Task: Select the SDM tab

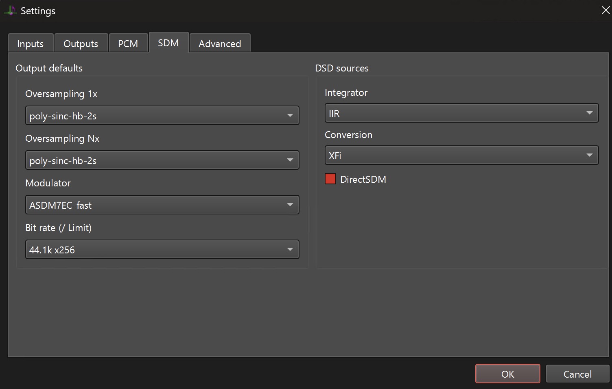Action: pos(168,42)
